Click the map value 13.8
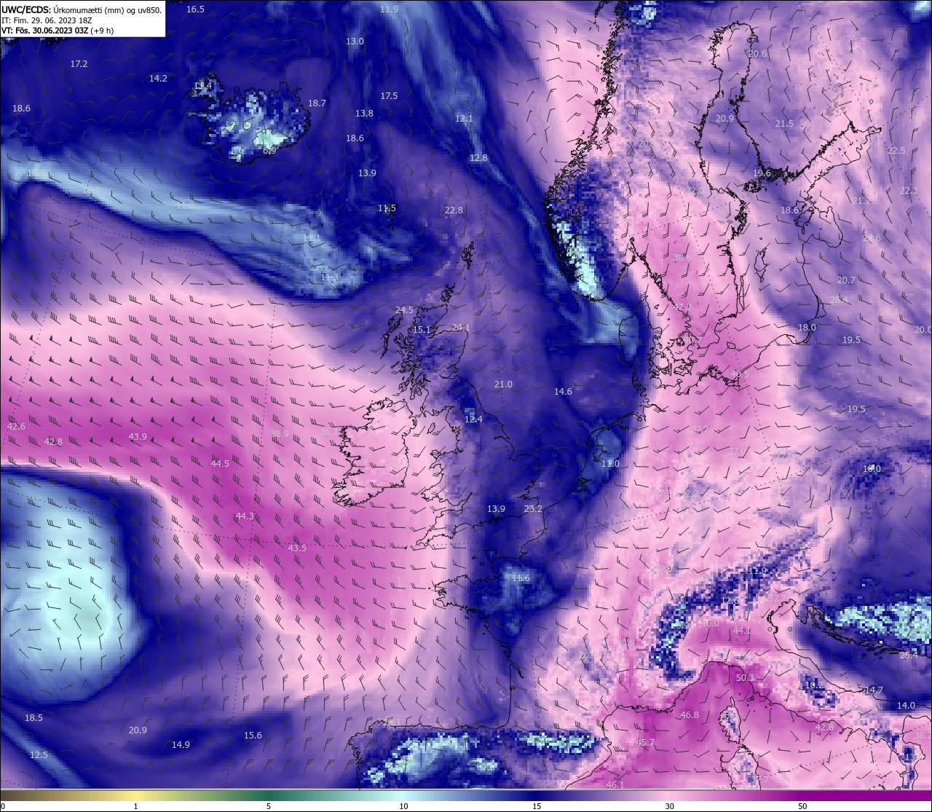This screenshot has height=812, width=932. 364,114
